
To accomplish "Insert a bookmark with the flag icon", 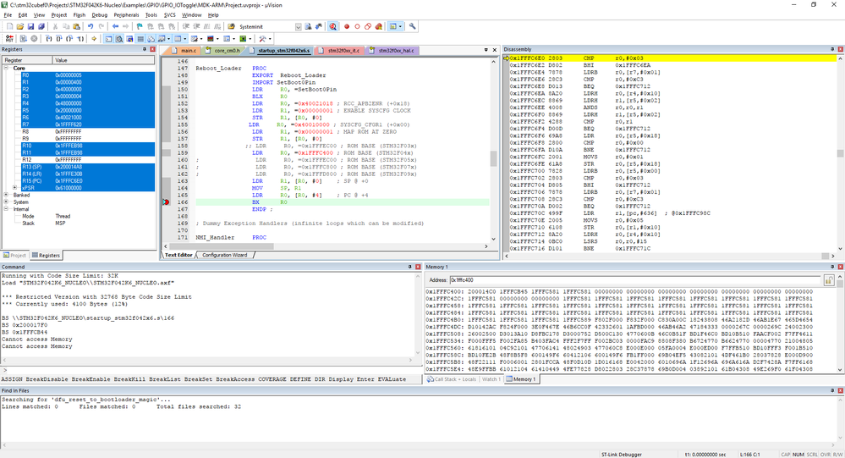I will click(x=140, y=26).
